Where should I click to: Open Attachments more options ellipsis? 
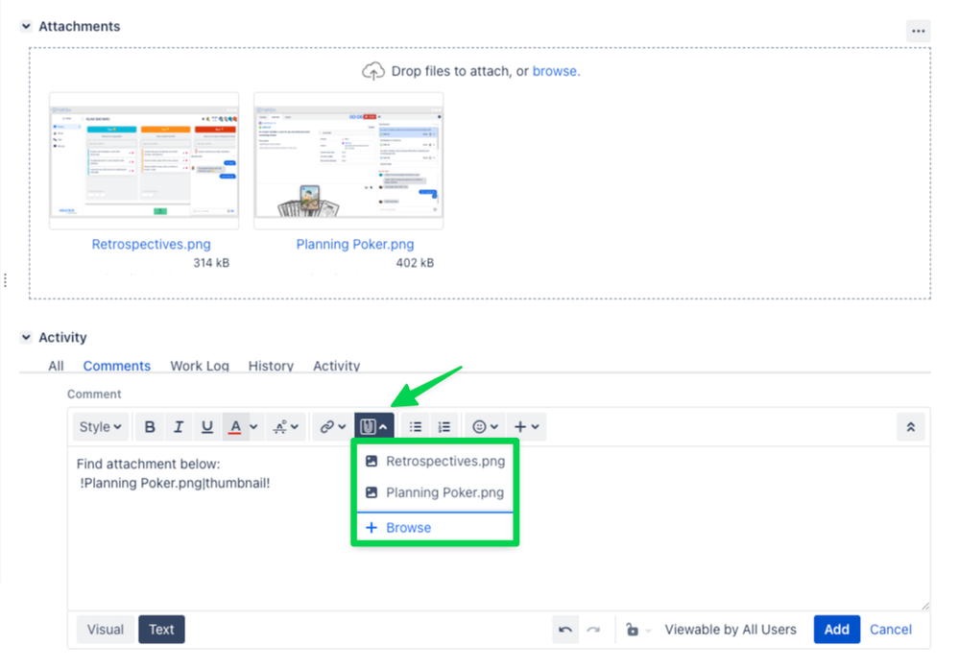[x=918, y=31]
